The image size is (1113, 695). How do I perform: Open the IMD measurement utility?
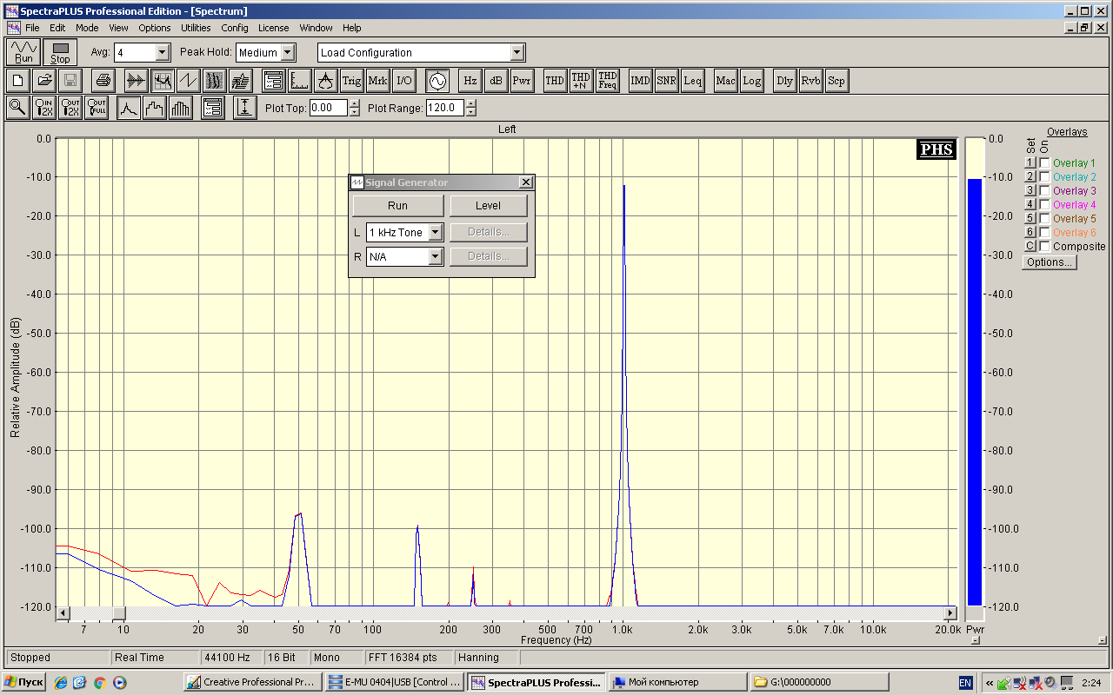tap(640, 81)
